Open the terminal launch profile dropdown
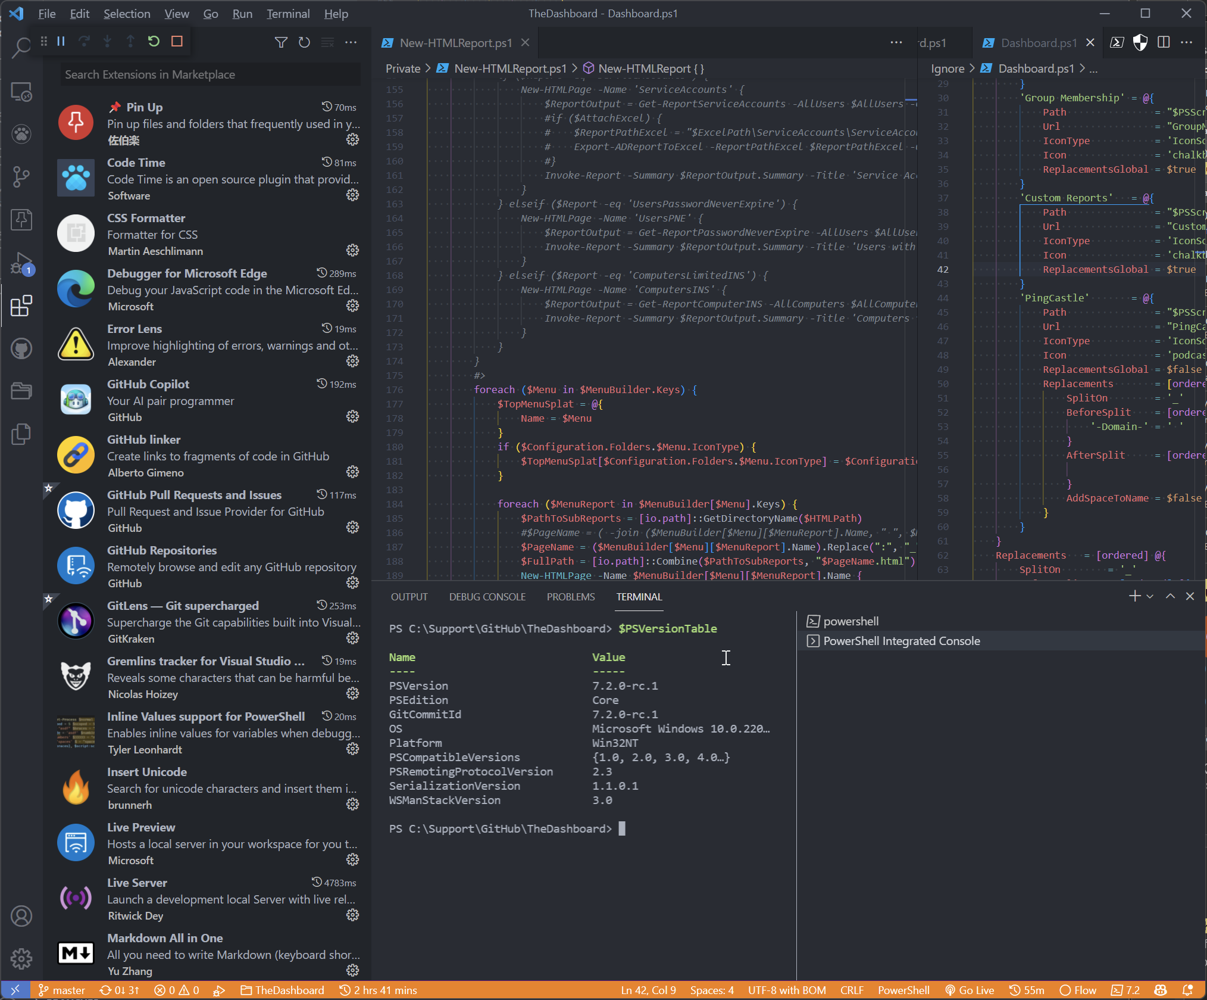This screenshot has height=1000, width=1207. [1150, 596]
